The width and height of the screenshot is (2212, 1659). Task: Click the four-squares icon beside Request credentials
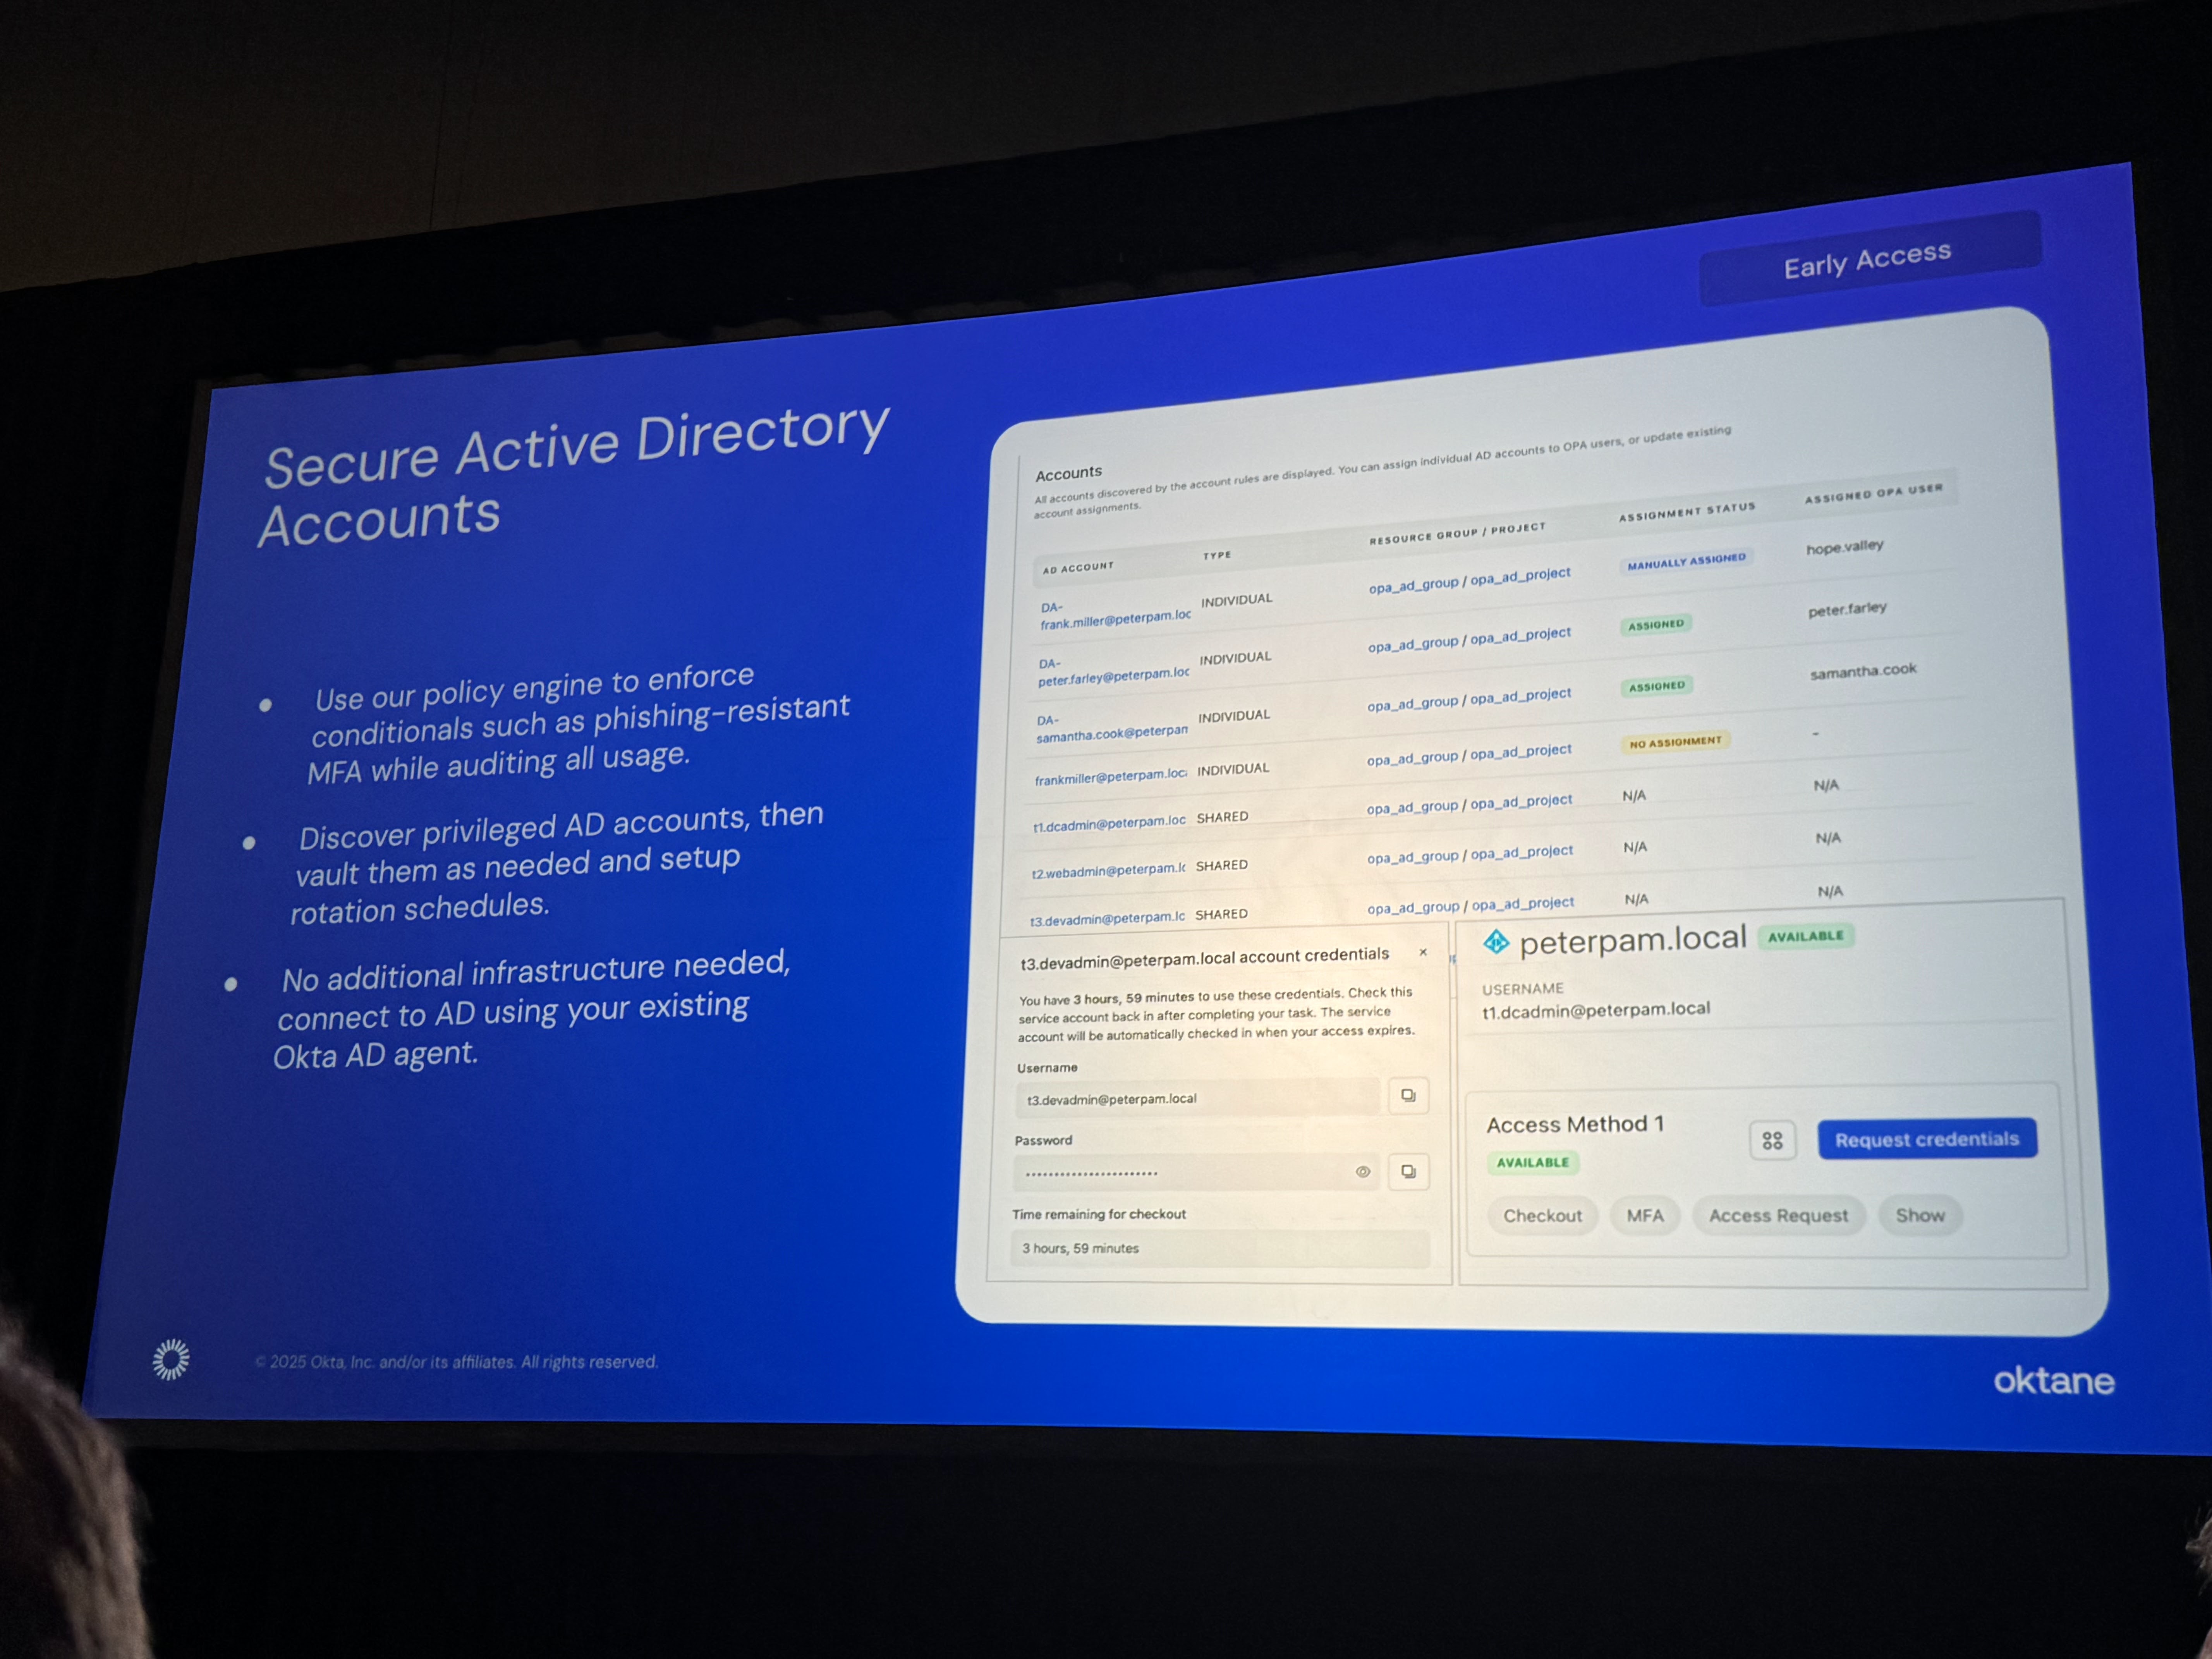coord(1772,1140)
